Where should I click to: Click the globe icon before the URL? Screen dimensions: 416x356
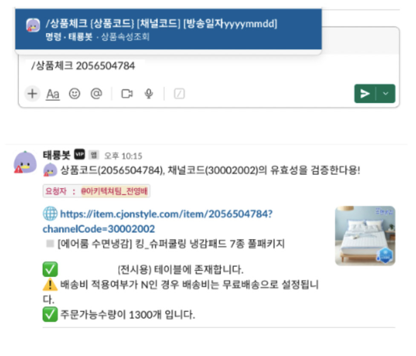coord(50,213)
